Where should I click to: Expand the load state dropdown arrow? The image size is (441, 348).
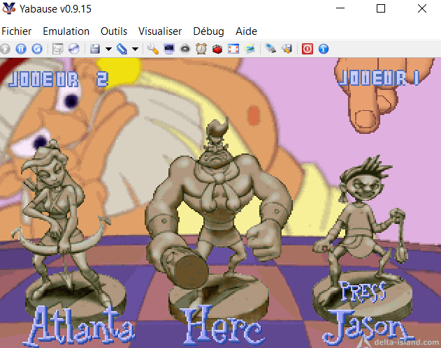(136, 49)
